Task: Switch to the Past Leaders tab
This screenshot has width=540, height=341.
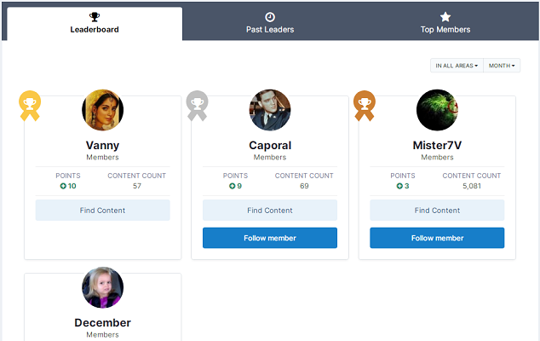Action: point(270,23)
